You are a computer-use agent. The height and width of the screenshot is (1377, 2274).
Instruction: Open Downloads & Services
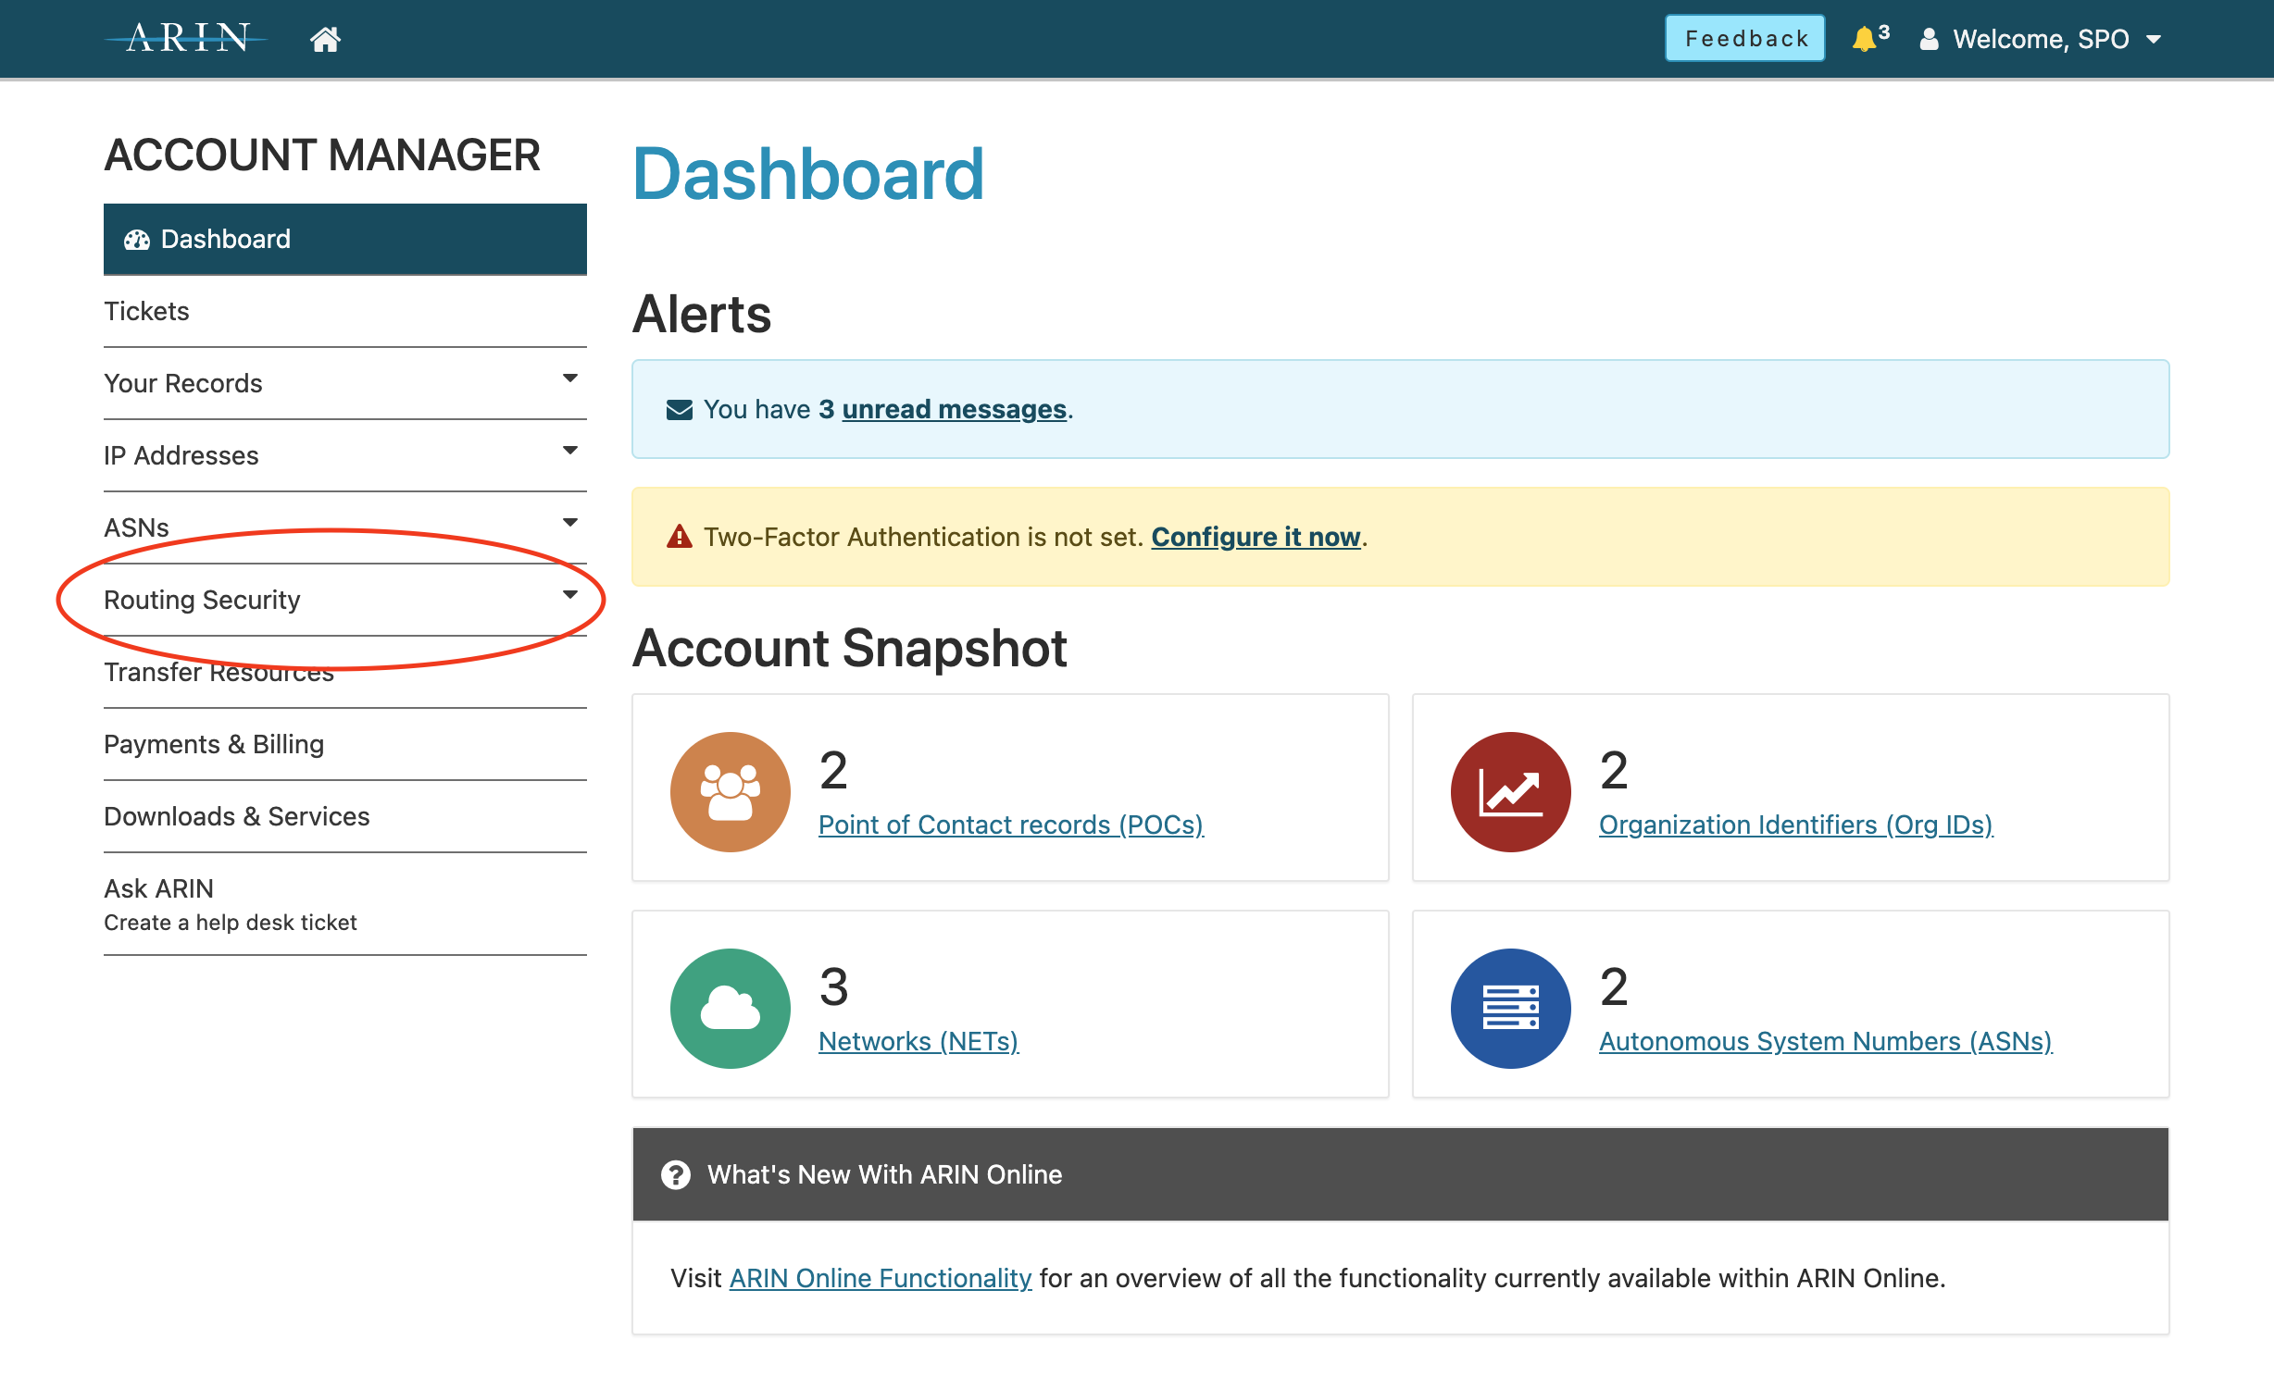[345, 816]
